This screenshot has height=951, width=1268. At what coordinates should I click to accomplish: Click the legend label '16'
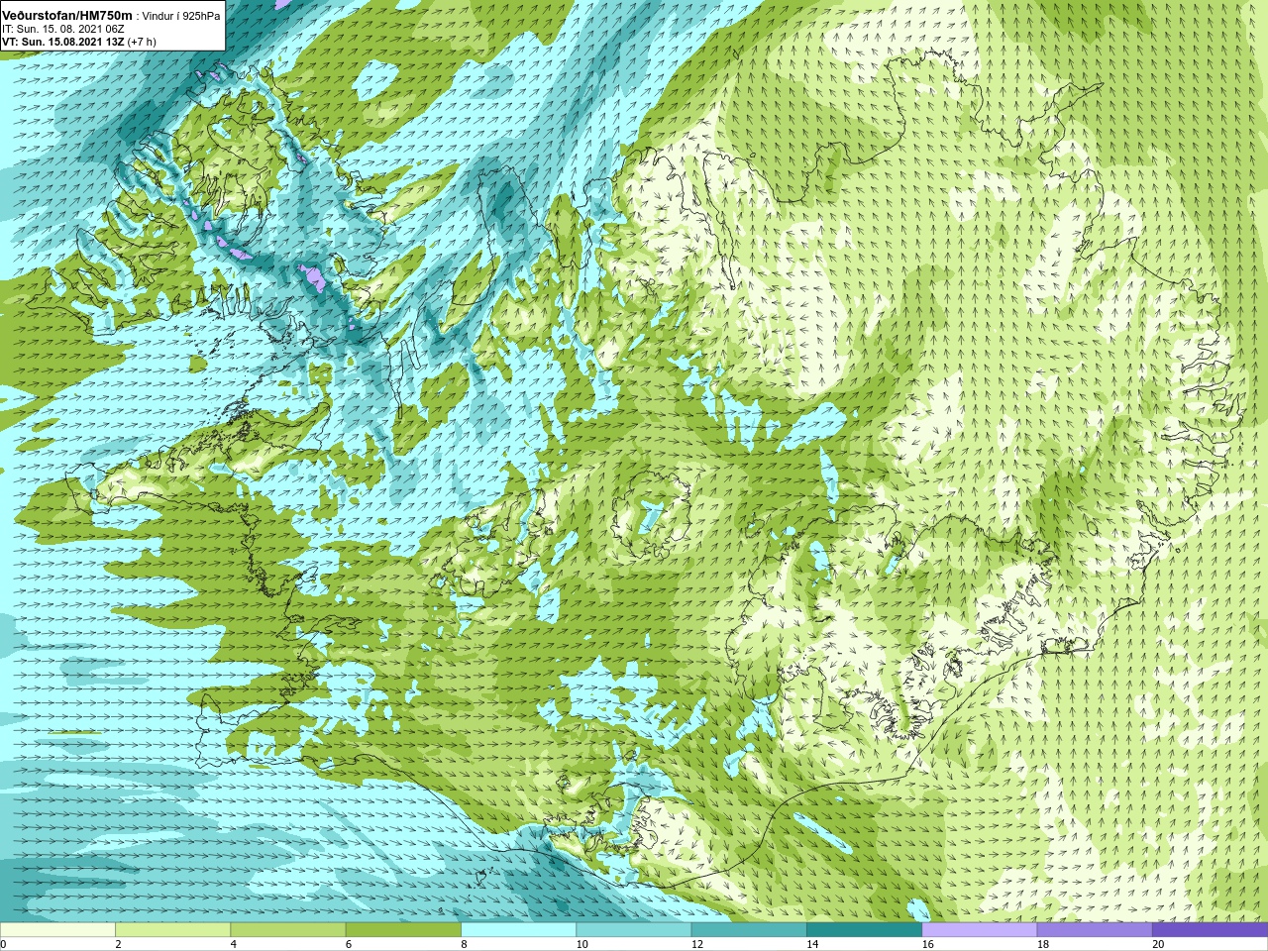click(927, 944)
